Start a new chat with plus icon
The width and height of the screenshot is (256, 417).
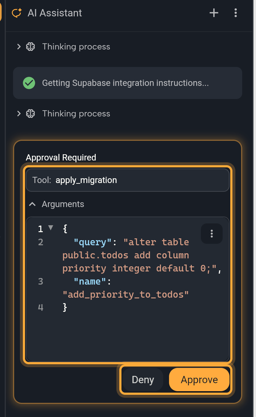tap(214, 13)
